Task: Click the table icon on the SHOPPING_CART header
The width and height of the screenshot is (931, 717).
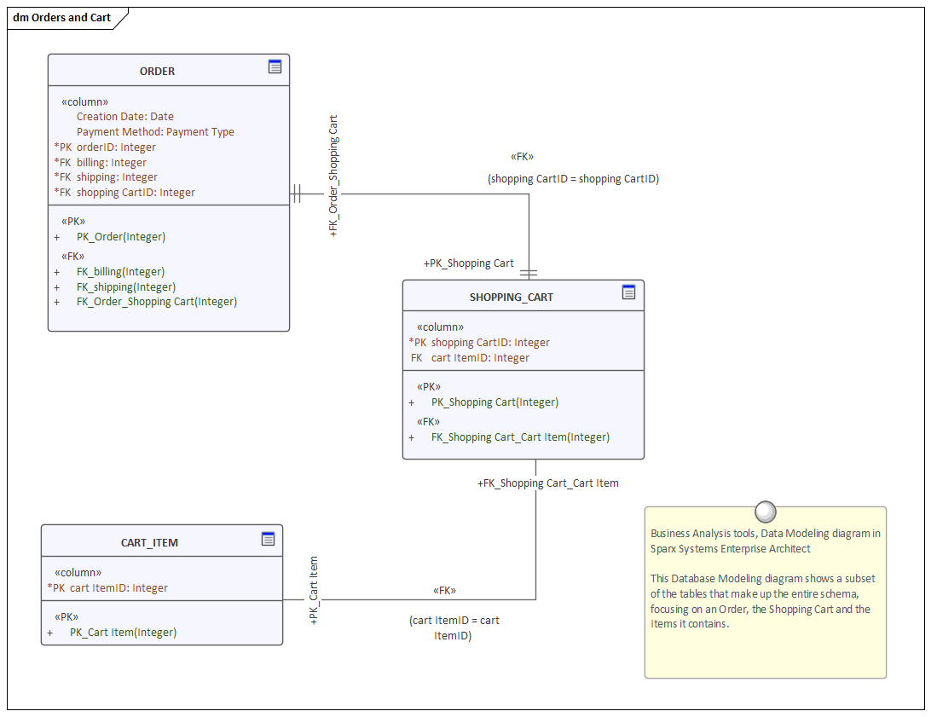Action: (x=629, y=292)
